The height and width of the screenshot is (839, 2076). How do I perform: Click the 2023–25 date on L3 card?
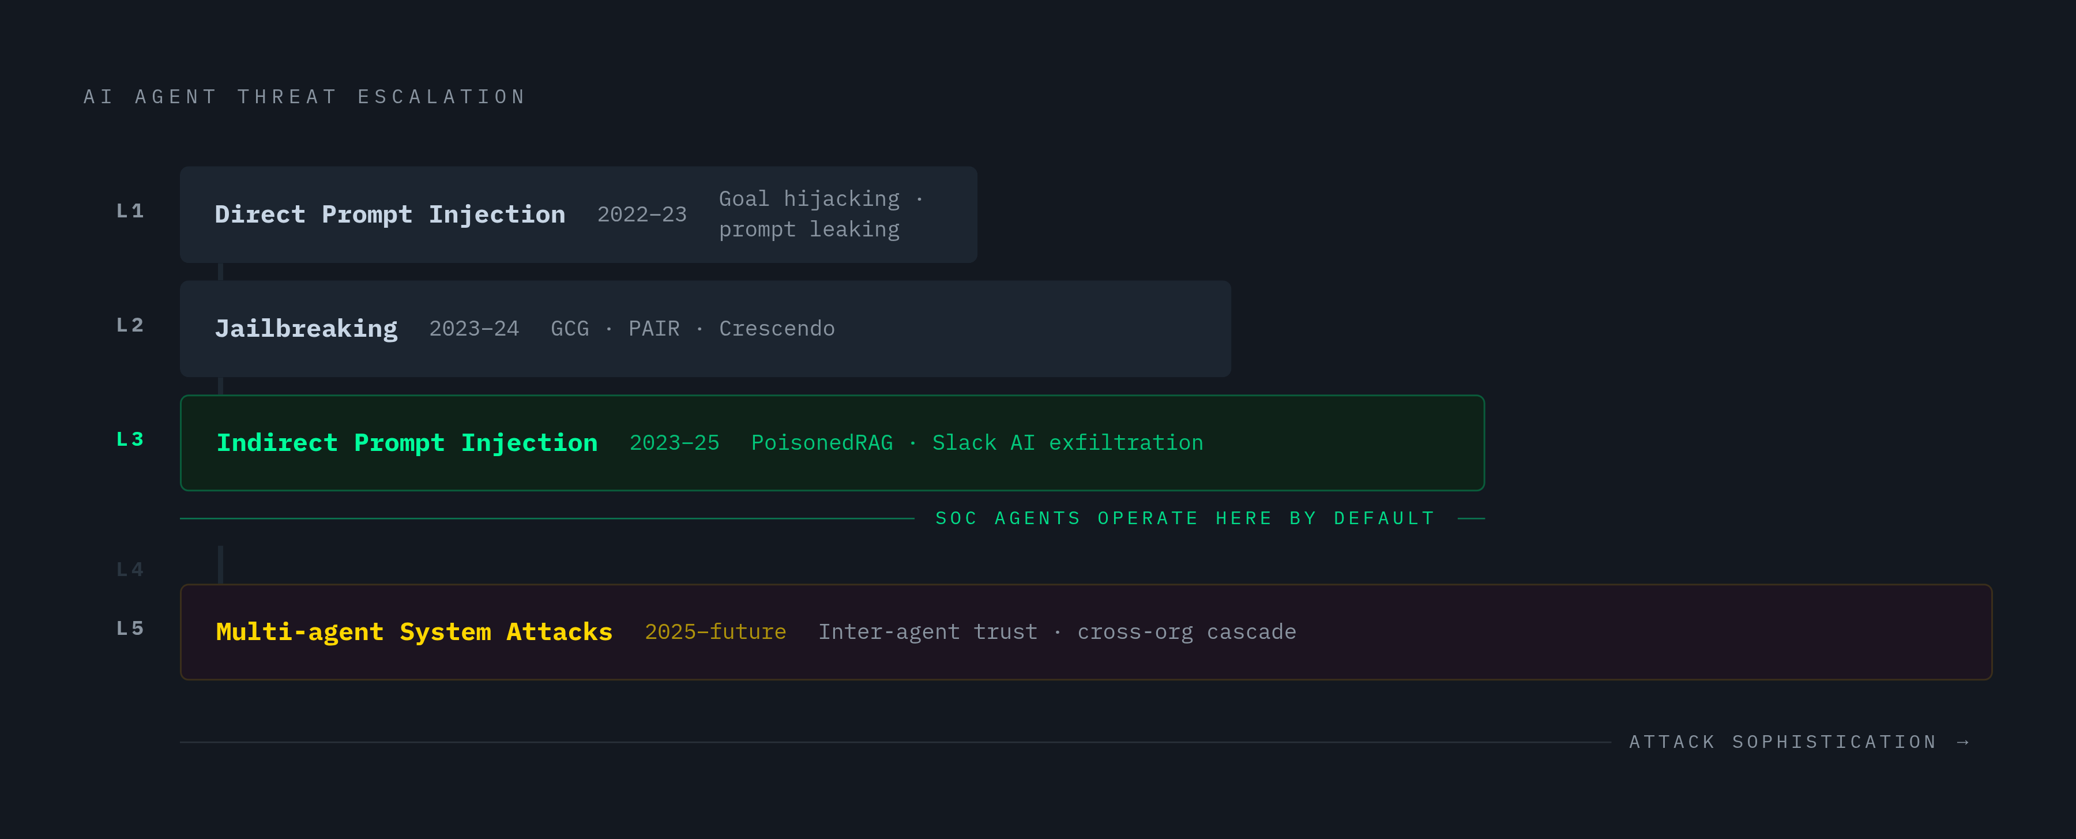(x=675, y=443)
